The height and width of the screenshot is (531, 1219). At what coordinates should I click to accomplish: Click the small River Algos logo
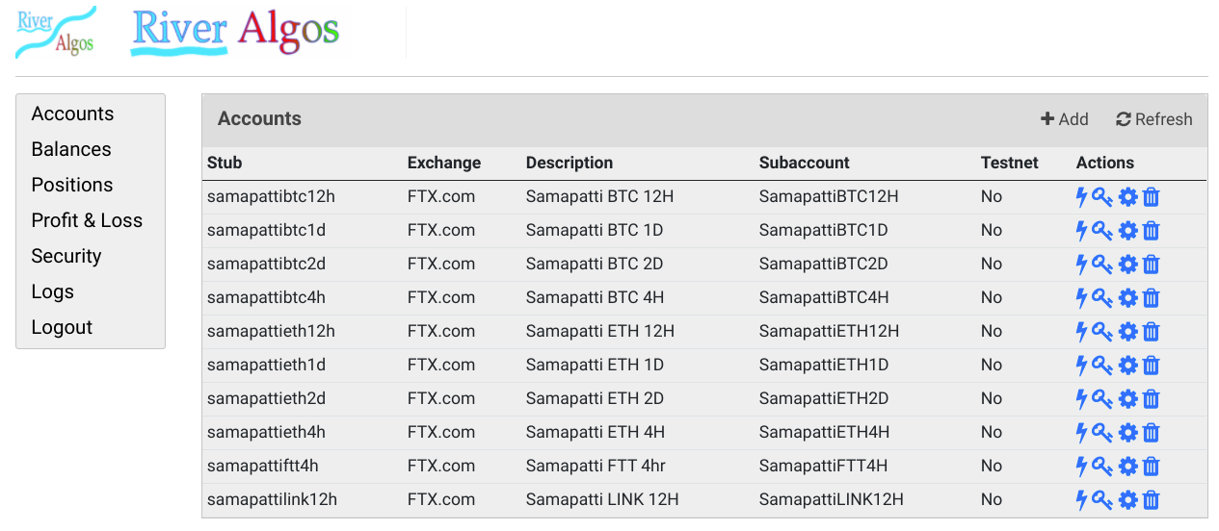tap(56, 32)
